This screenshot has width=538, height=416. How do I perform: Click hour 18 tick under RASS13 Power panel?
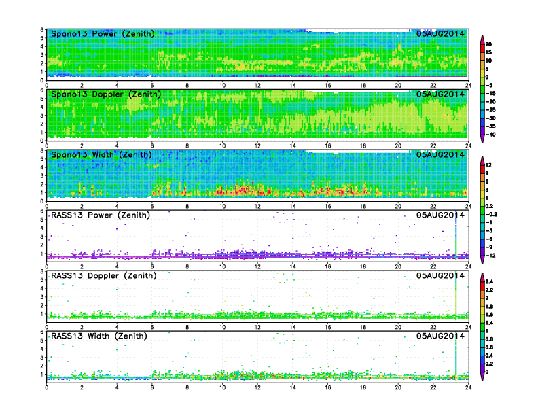pos(363,266)
